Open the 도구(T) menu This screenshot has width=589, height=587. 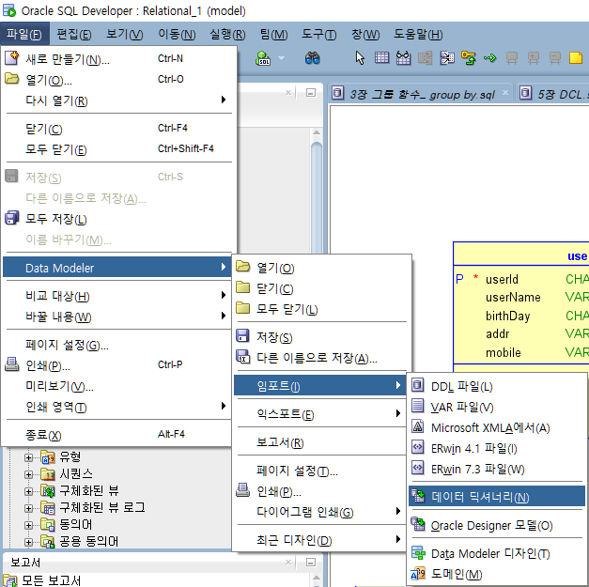(x=318, y=34)
